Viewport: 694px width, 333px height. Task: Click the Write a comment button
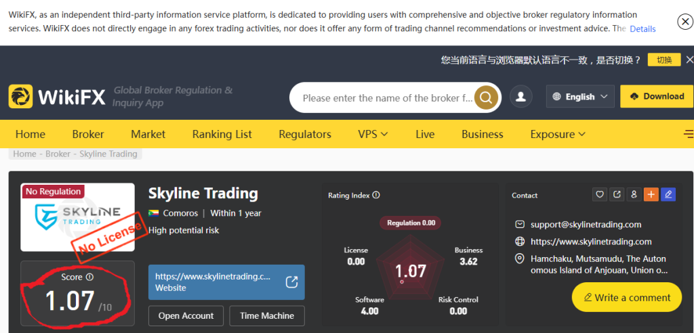627,298
